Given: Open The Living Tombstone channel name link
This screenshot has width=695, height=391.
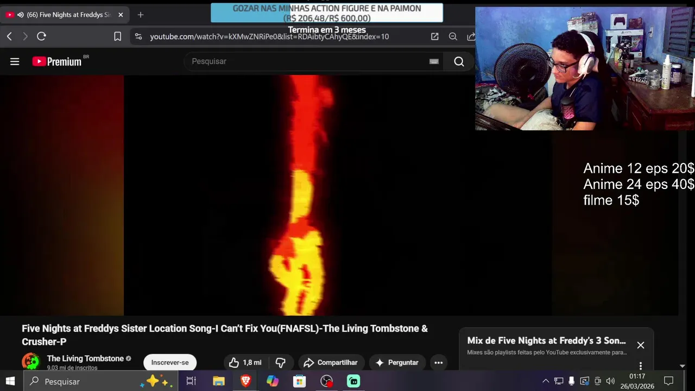Looking at the screenshot, I should 85,358.
